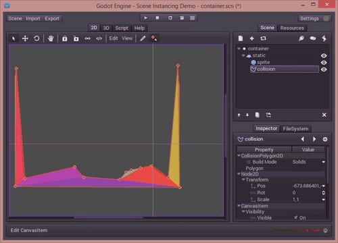Switch to the Script tab
This screenshot has width=338, height=243.
tap(122, 28)
